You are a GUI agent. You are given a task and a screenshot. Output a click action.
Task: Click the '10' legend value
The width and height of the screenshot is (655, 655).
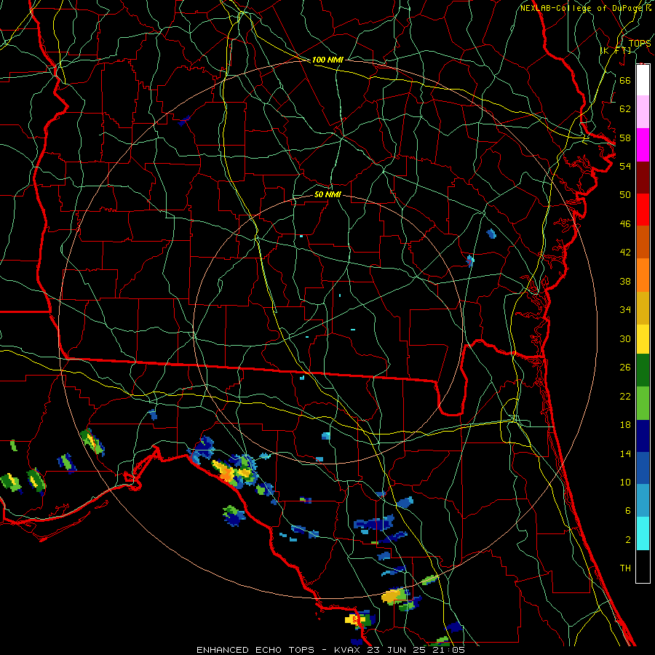(x=625, y=482)
